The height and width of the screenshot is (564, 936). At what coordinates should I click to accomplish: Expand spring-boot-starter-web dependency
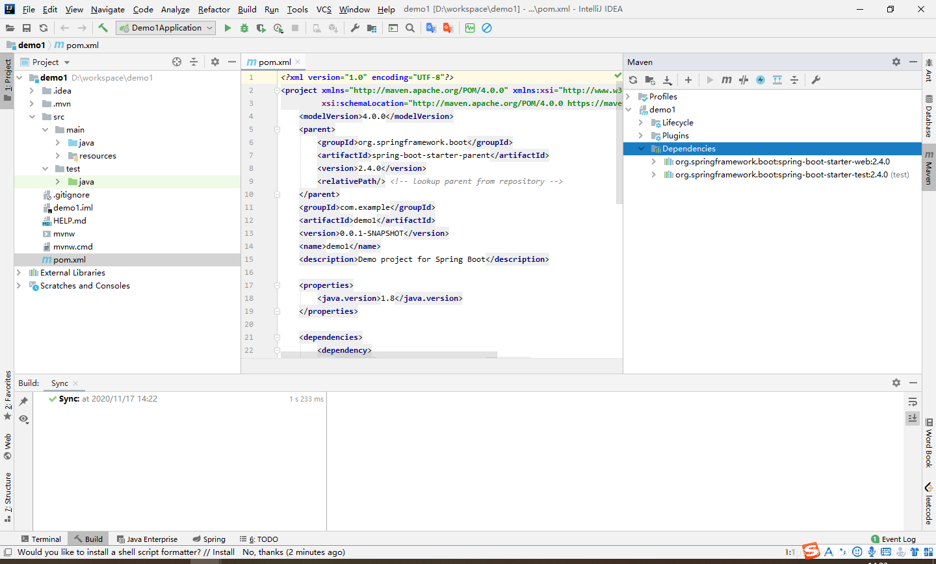pyautogui.click(x=653, y=162)
